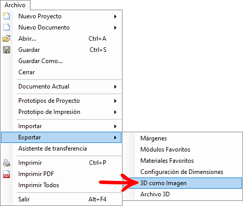Expand the Importar submenu arrow
The image size is (243, 206).
pyautogui.click(x=115, y=126)
